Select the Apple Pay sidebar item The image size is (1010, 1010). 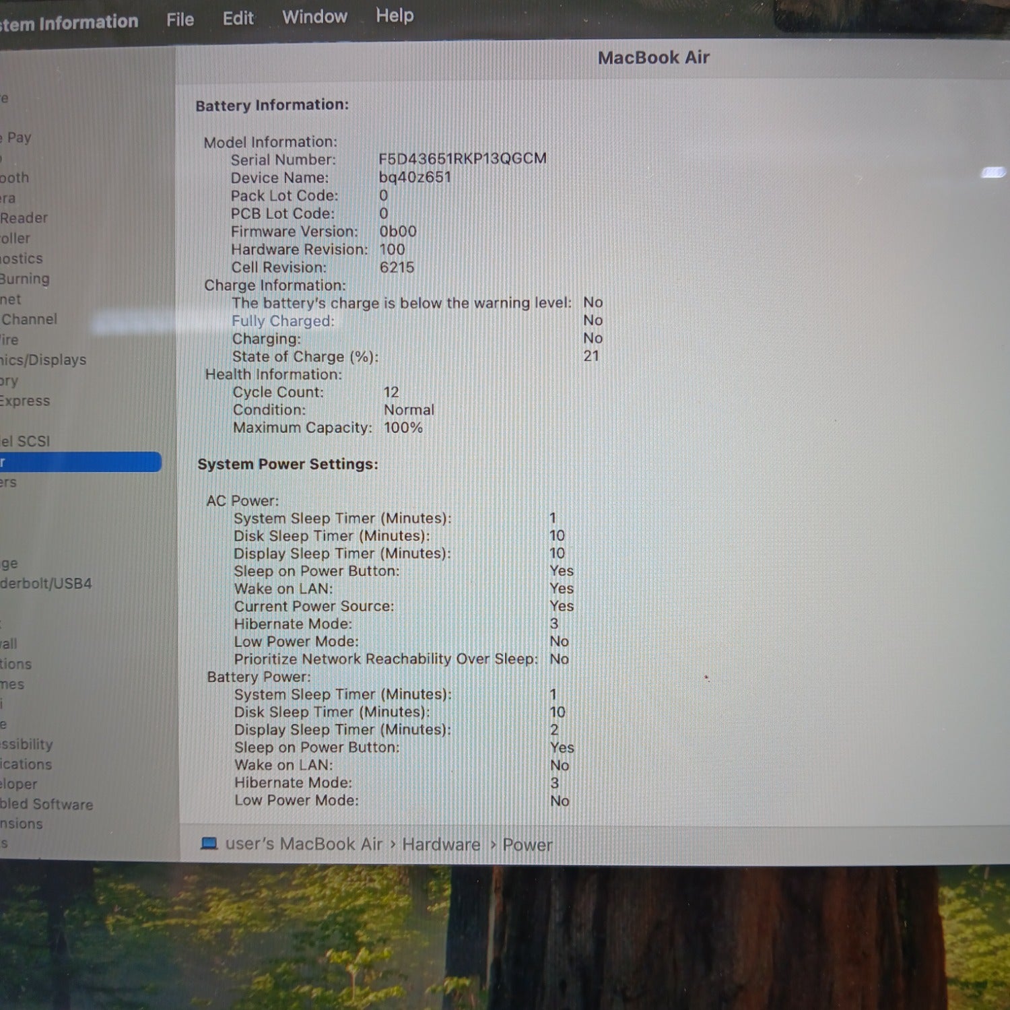click(x=15, y=138)
